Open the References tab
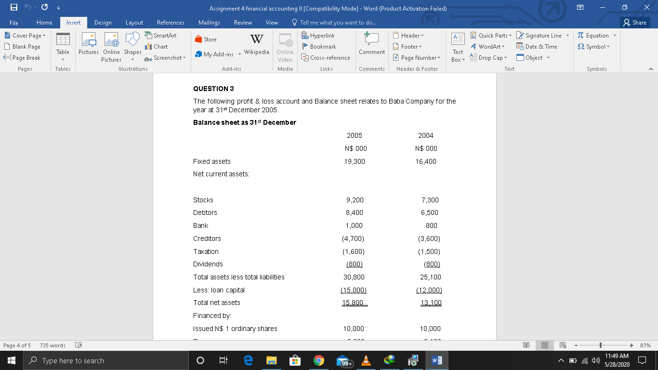Screen dimensions: 658x370 [x=171, y=22]
